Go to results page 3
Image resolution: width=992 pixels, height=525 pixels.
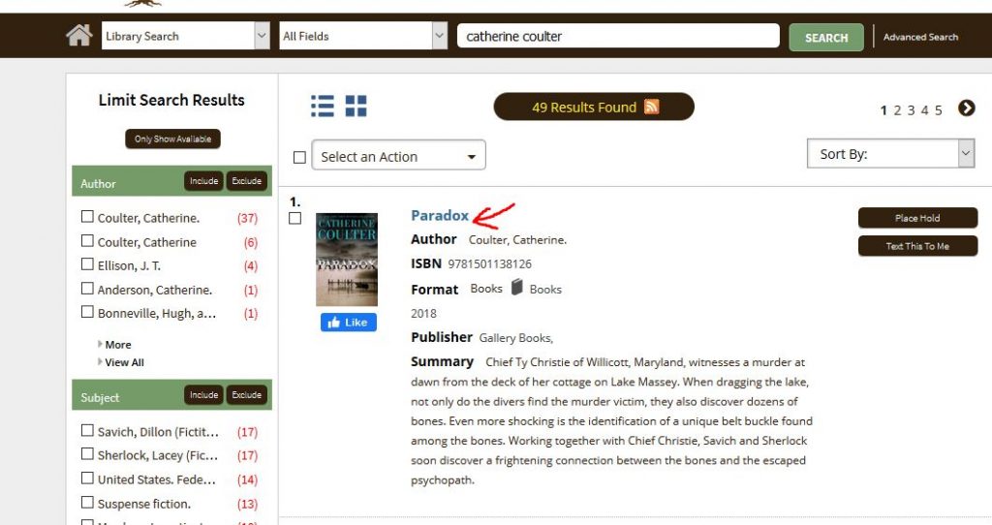pyautogui.click(x=911, y=110)
